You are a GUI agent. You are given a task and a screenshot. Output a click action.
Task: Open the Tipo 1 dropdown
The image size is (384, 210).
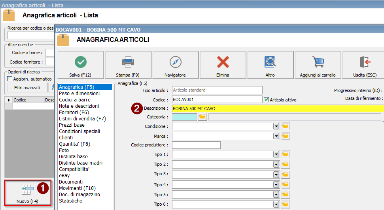pyautogui.click(x=276, y=154)
